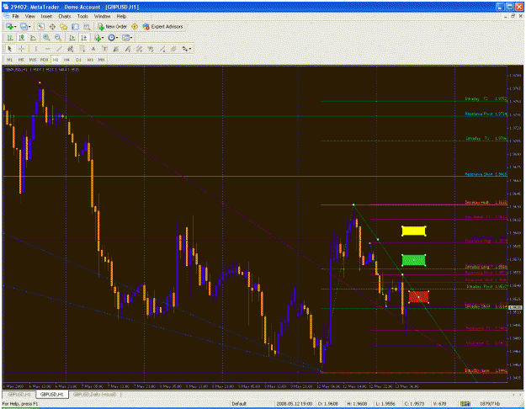Select the M15 timeframe
This screenshot has width=526, height=409.
pyautogui.click(x=33, y=60)
